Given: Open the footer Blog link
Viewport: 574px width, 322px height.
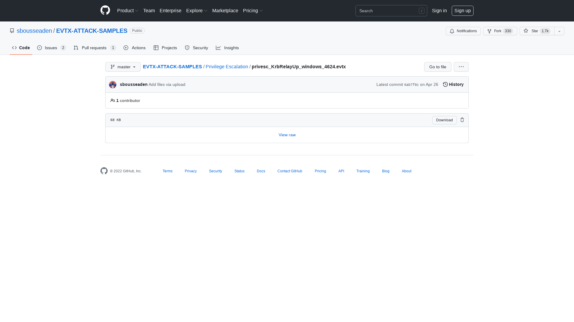Looking at the screenshot, I should [x=386, y=171].
